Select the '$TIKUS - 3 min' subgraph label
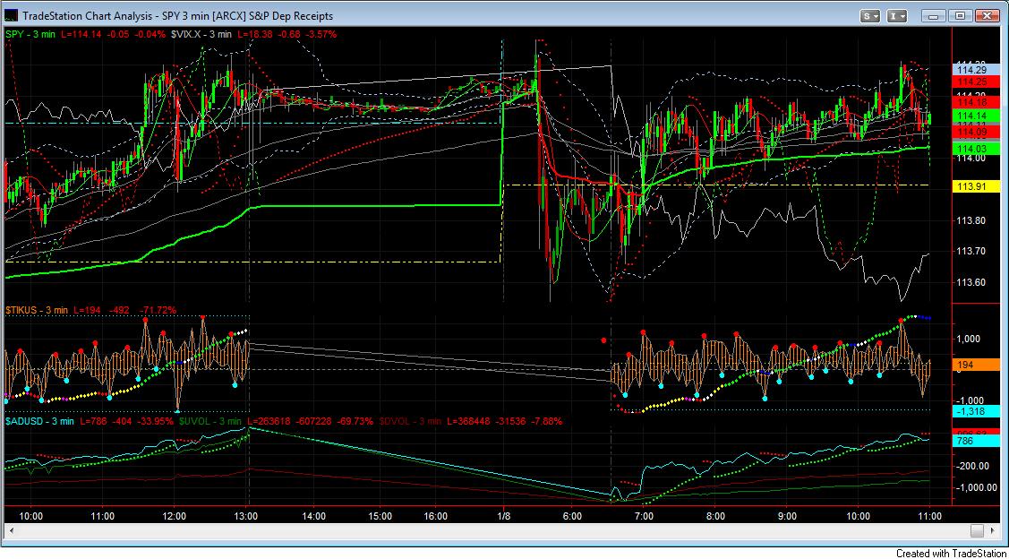This screenshot has width=1009, height=559. pyautogui.click(x=37, y=310)
